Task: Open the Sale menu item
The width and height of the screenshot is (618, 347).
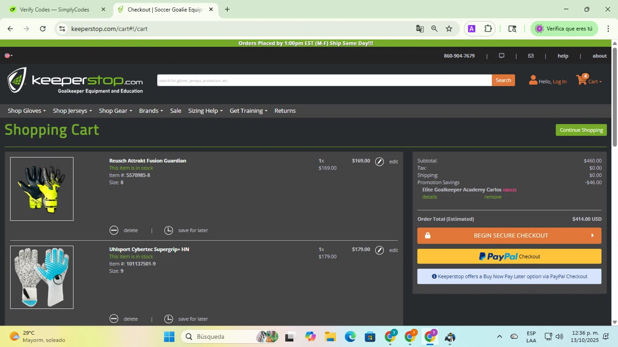Action: coord(176,111)
